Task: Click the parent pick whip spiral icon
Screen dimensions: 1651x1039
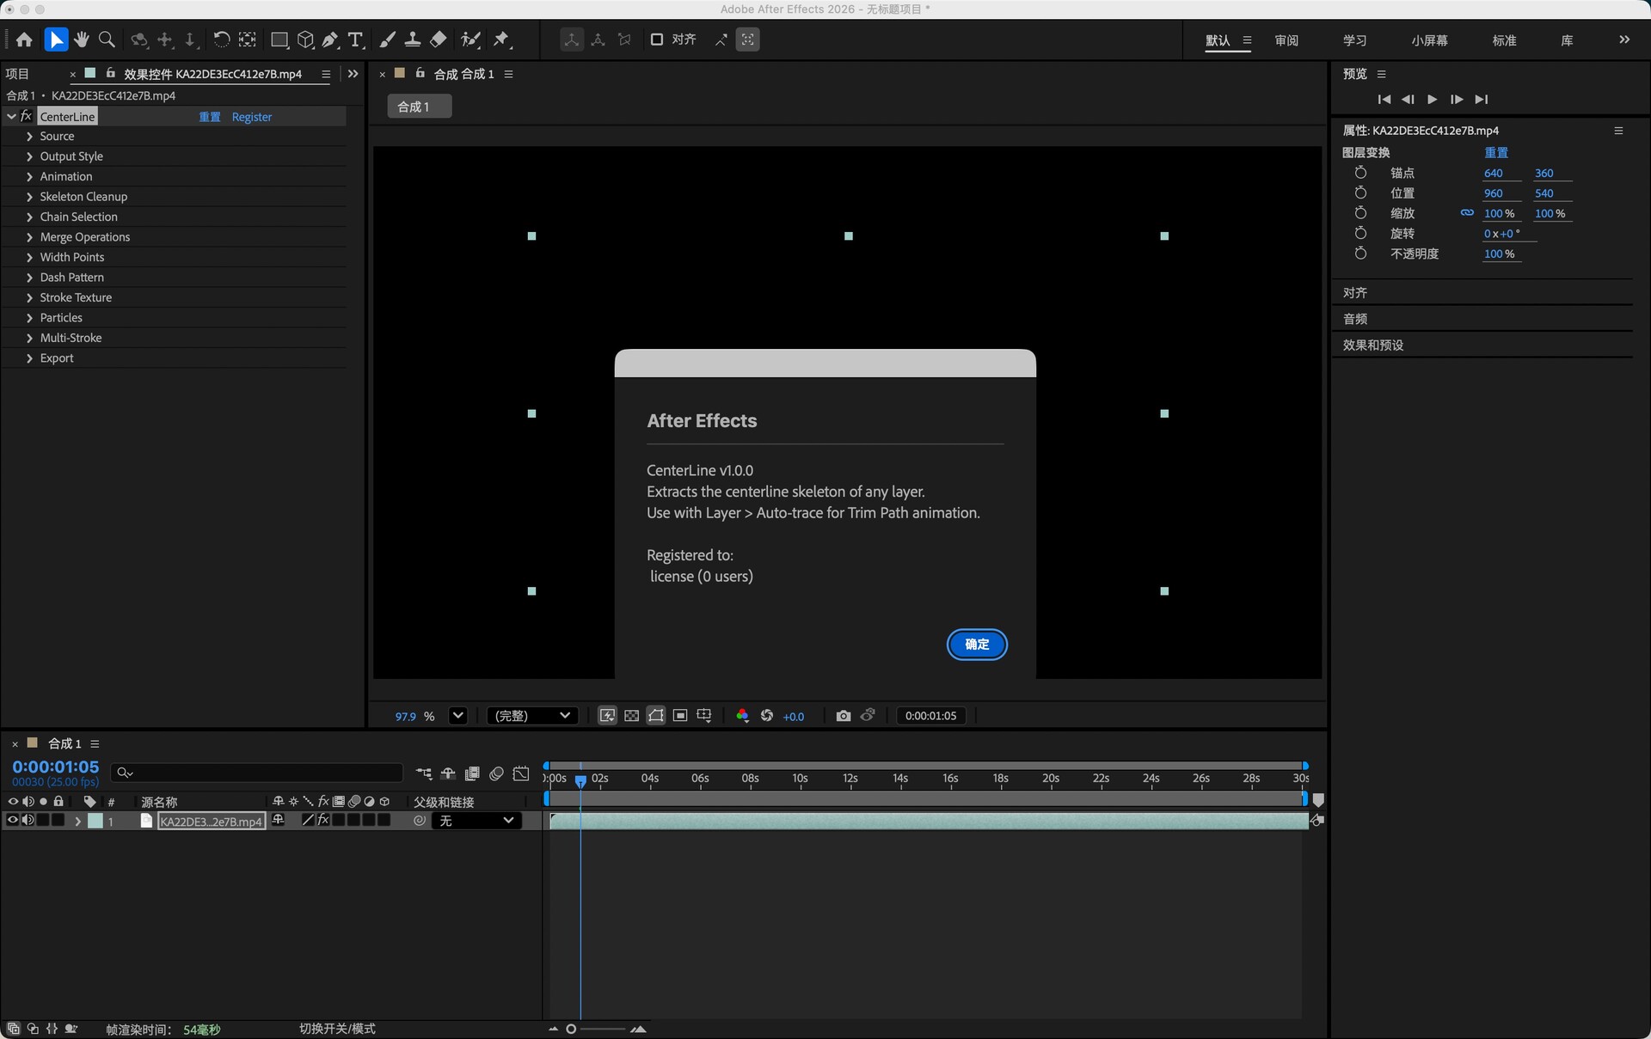Action: pos(420,821)
